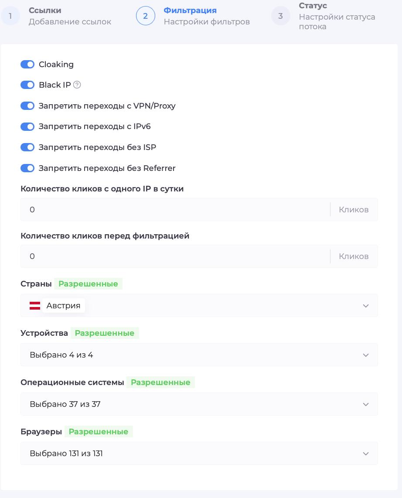This screenshot has width=402, height=498.
Task: Open the operating systems dropdown, 37 of 37
Action: coord(199,404)
